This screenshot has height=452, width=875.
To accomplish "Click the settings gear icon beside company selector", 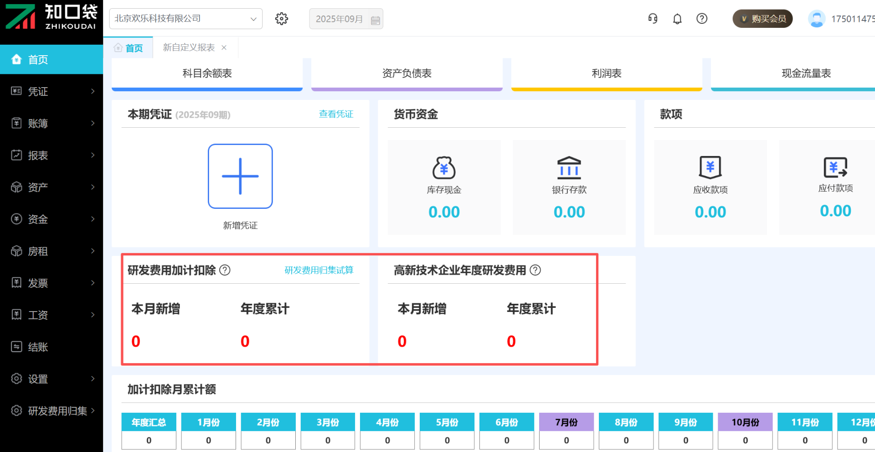I will tap(282, 19).
